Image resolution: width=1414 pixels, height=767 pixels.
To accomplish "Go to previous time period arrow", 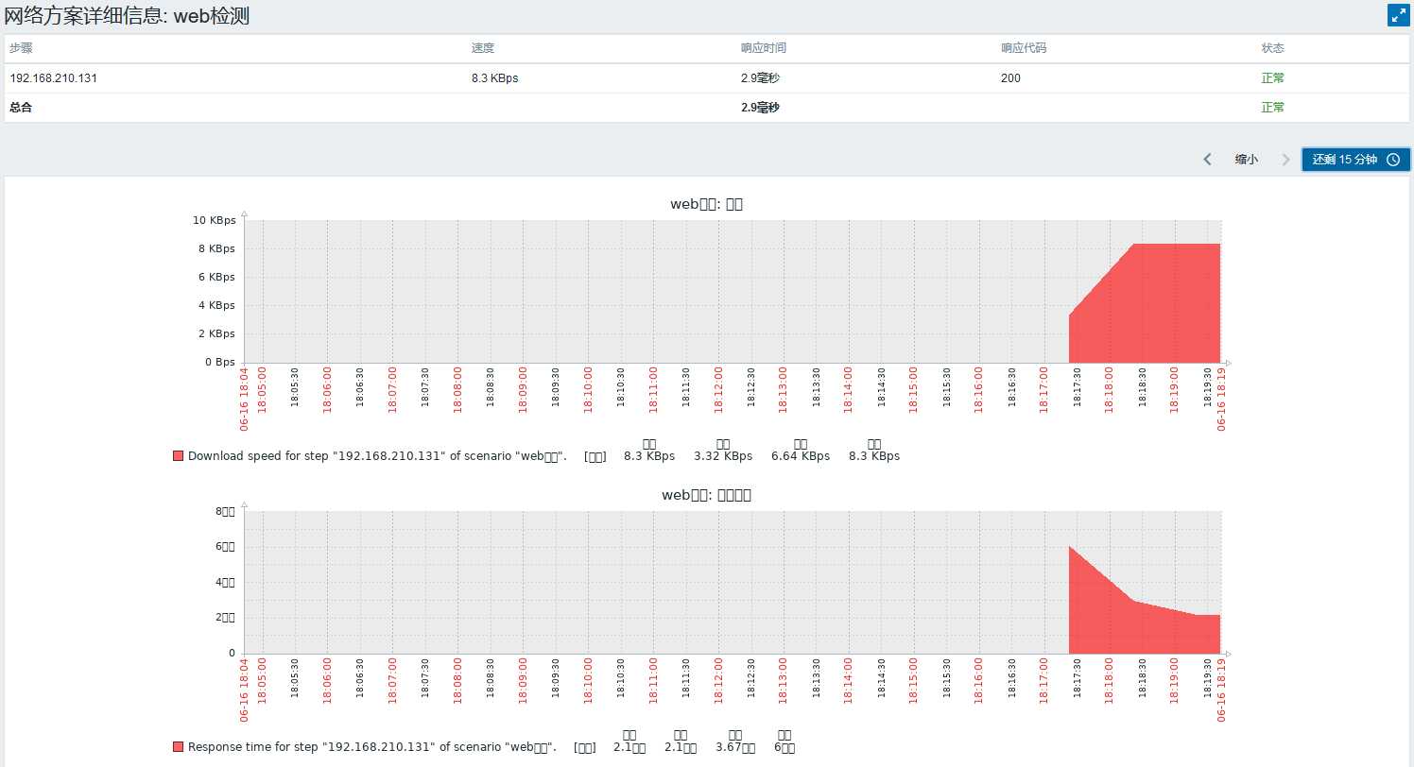I will point(1207,160).
